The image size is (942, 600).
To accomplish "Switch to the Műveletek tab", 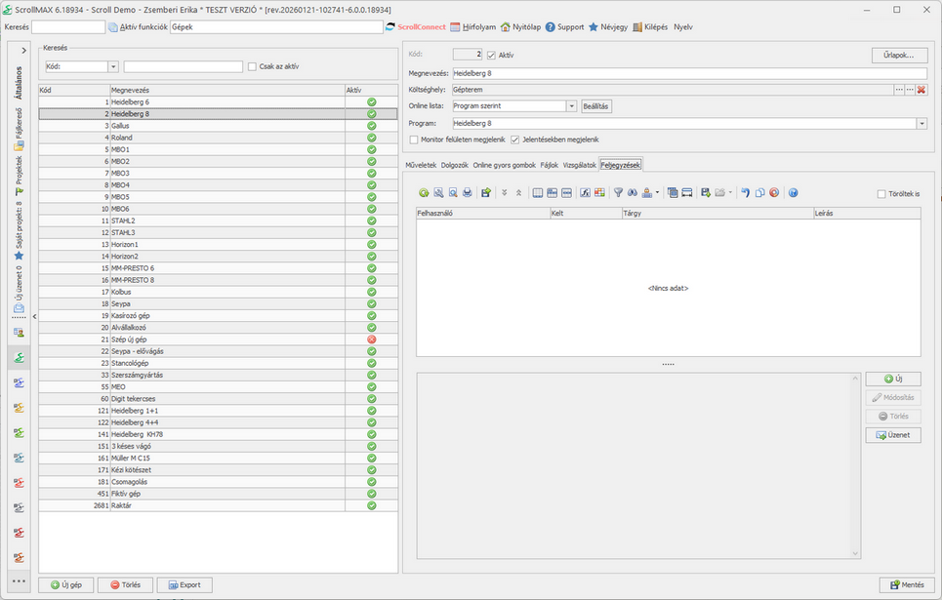I will click(x=421, y=165).
